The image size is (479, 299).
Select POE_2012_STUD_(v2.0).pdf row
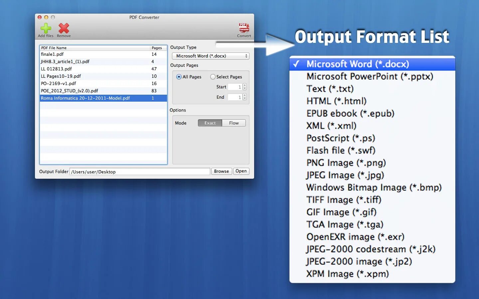(x=103, y=91)
